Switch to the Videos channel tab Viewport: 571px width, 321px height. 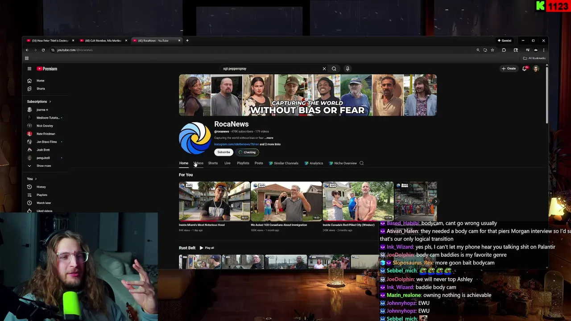point(199,163)
